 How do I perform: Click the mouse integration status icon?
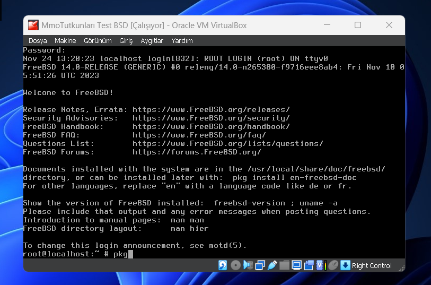(333, 265)
